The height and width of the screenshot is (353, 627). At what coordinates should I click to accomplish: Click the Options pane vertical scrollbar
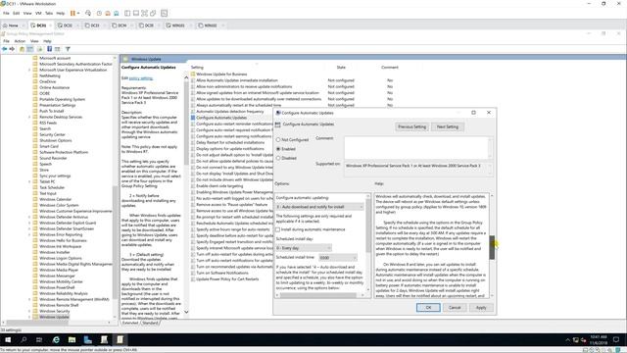[x=368, y=246]
